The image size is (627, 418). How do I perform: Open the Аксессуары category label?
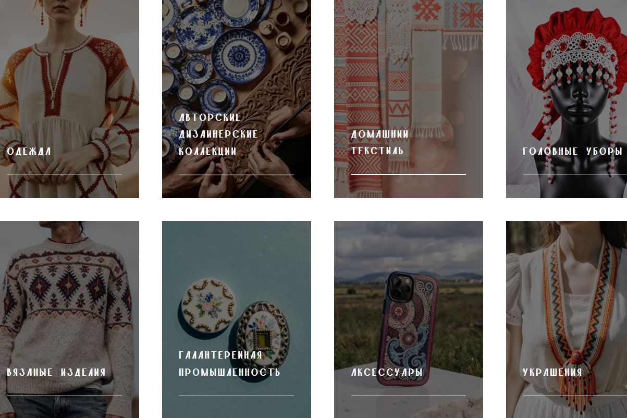click(387, 373)
